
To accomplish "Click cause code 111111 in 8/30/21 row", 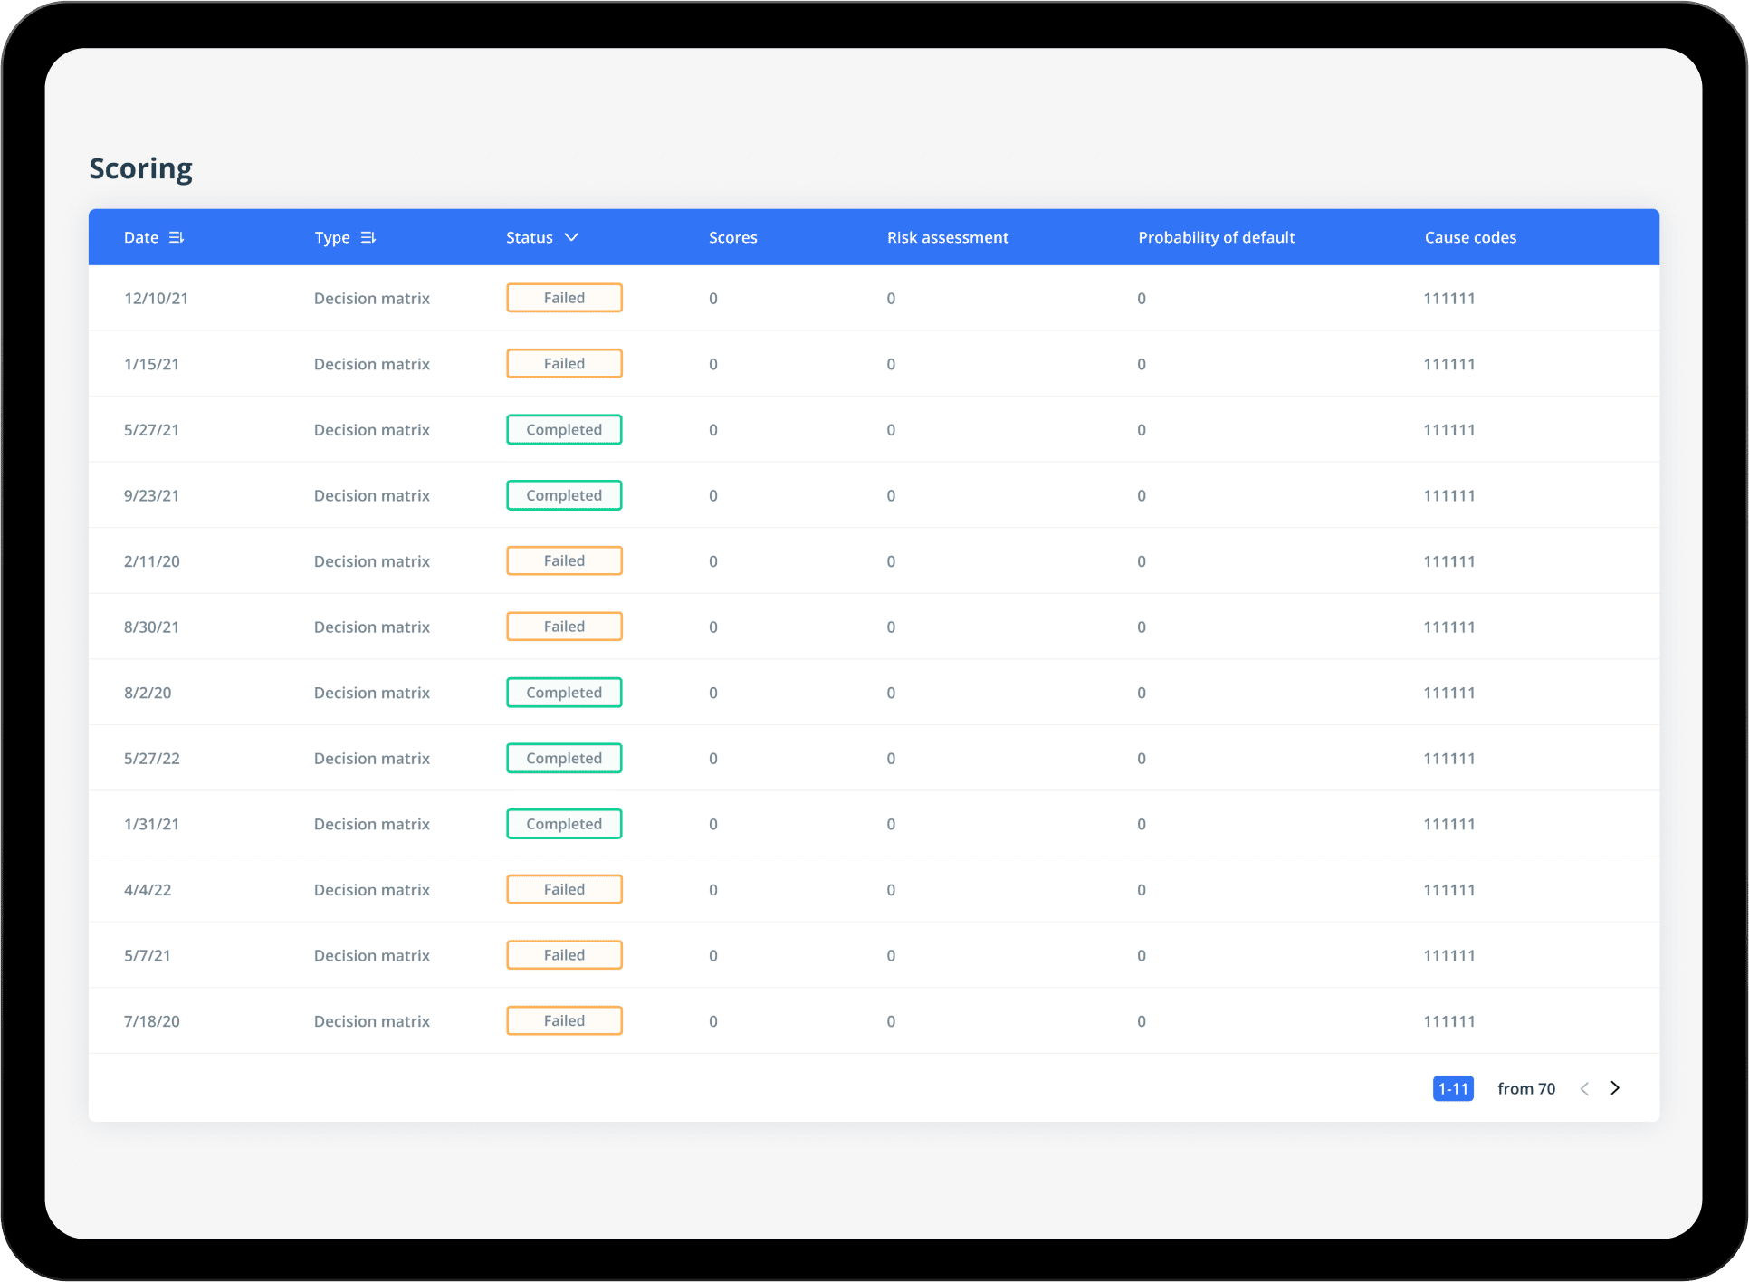I will click(1449, 627).
